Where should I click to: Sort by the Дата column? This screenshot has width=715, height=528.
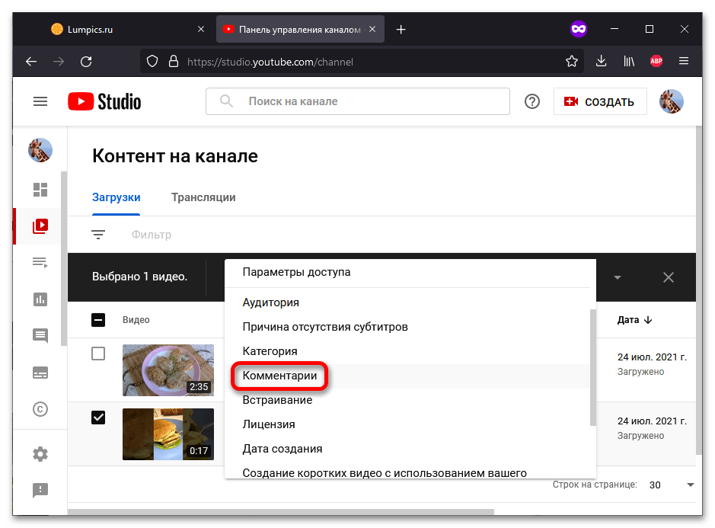tap(634, 320)
